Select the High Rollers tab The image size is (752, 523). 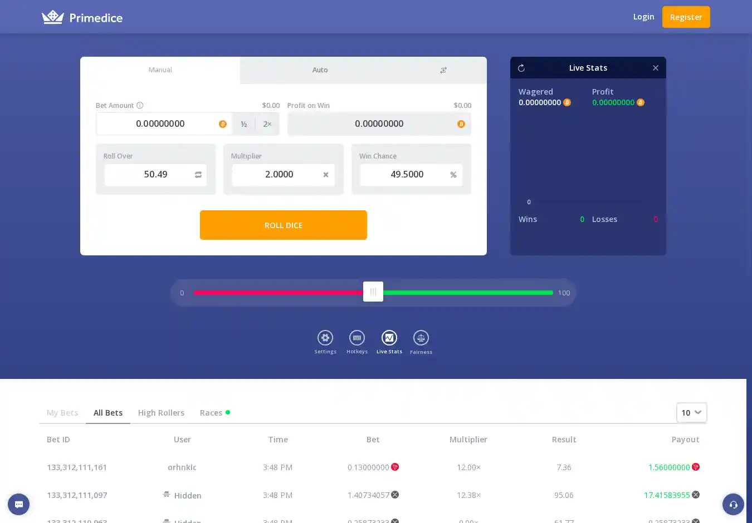click(x=161, y=413)
